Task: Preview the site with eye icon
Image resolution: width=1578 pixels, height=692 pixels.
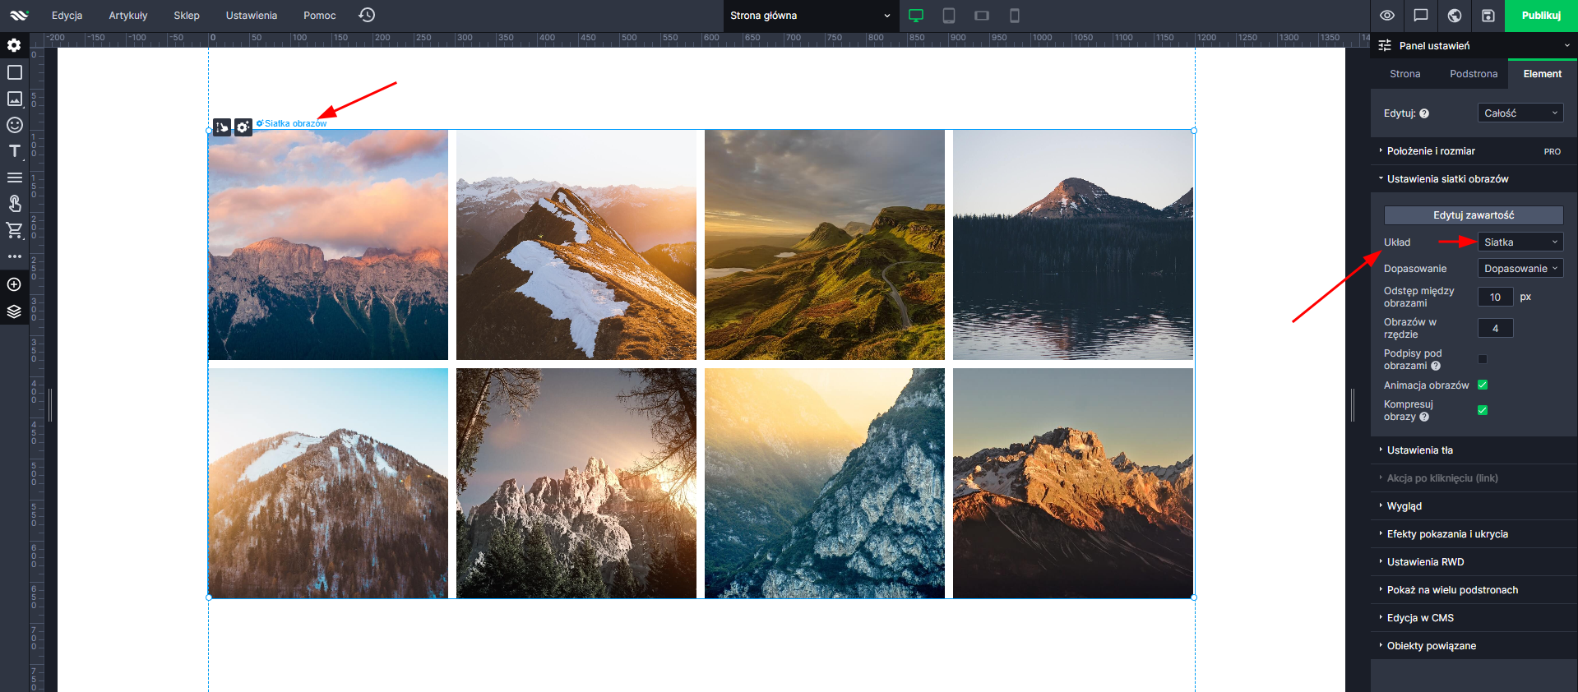Action: point(1387,16)
